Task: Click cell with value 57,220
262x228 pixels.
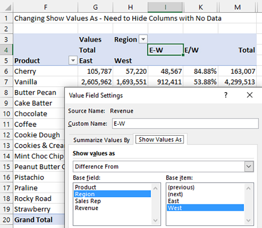Action: click(x=130, y=71)
